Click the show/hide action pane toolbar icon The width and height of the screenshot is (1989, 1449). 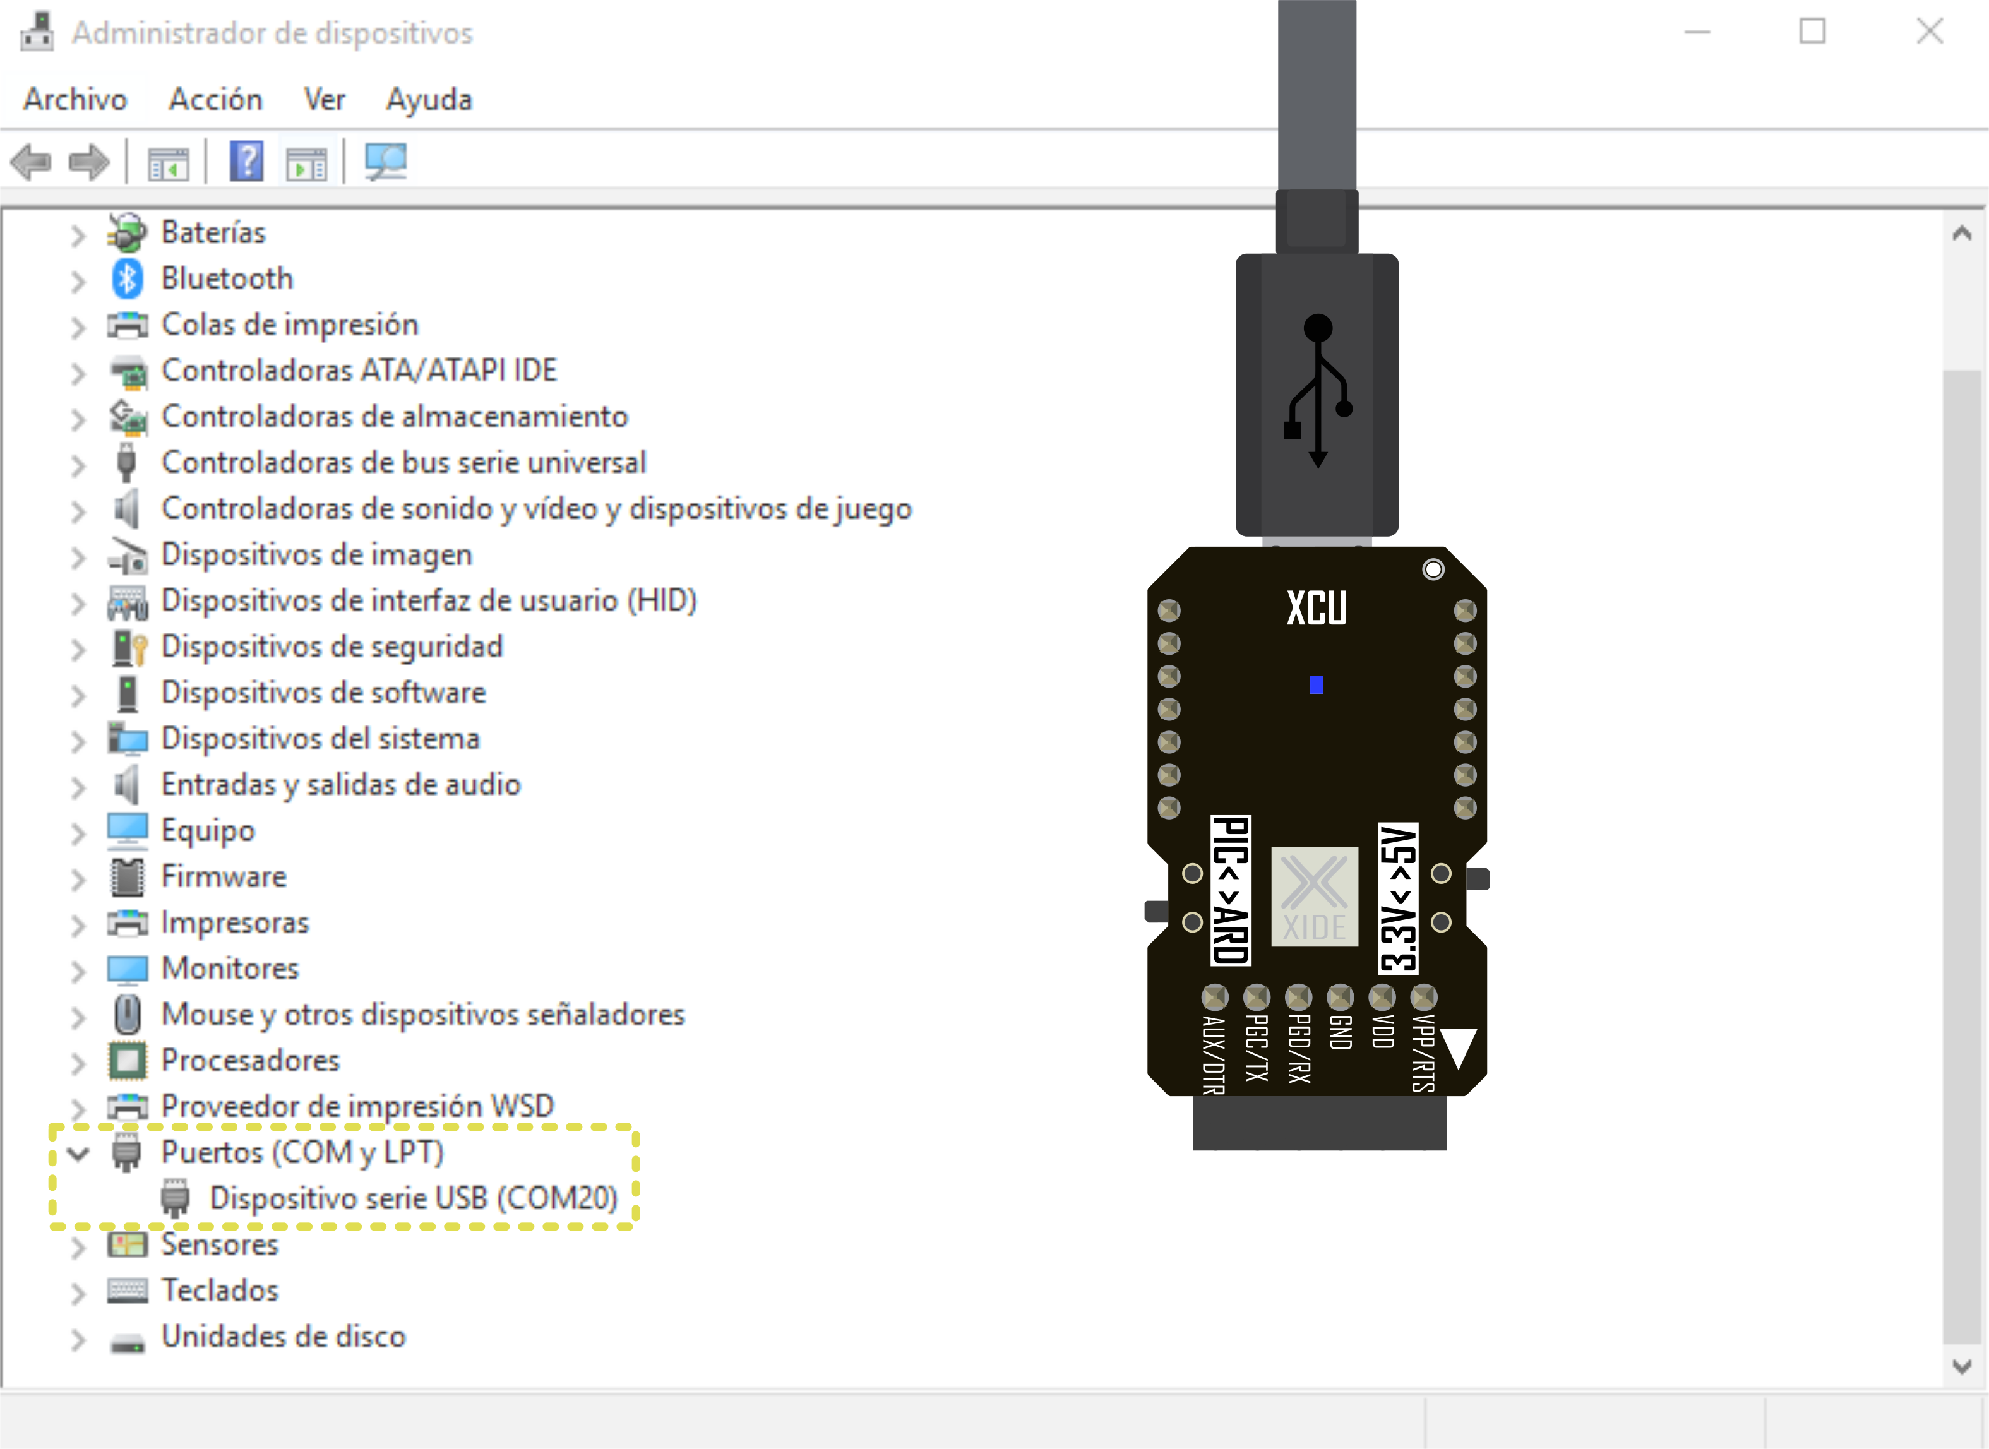click(306, 163)
